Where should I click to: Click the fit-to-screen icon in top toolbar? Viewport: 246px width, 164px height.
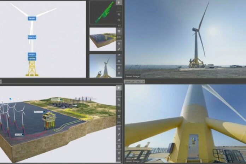coord(119,31)
